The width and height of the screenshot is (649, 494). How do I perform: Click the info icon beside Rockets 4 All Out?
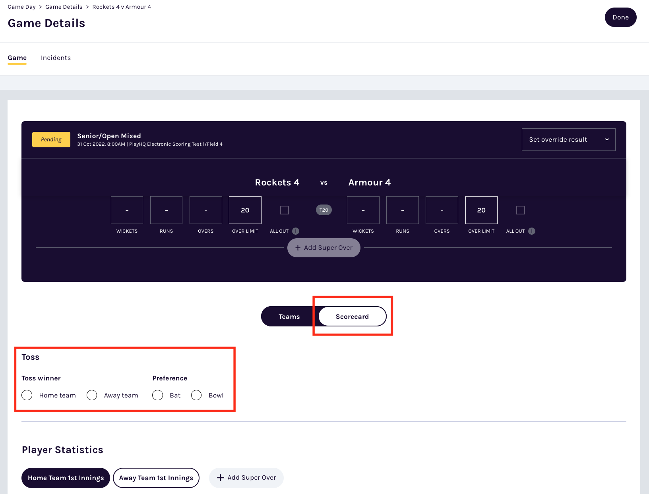tap(296, 231)
